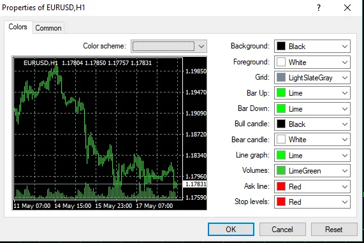This screenshot has height=243, width=364.
Task: Click the LightSlateGray Grid swatch
Action: pos(281,78)
